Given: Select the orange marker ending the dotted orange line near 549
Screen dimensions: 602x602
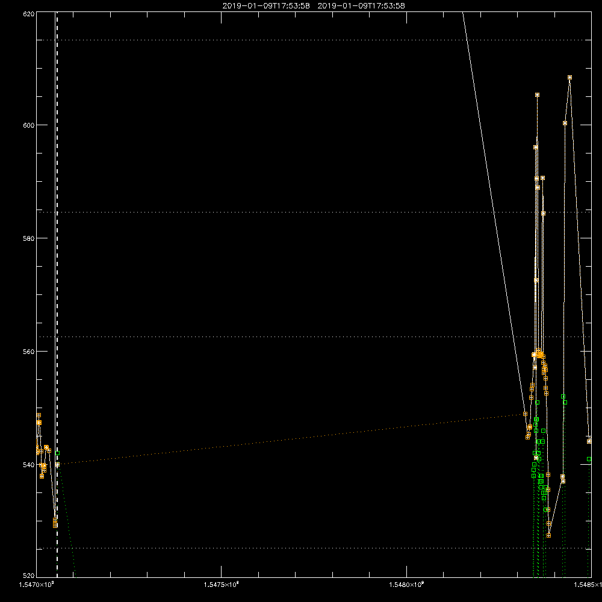Looking at the screenshot, I should point(525,414).
